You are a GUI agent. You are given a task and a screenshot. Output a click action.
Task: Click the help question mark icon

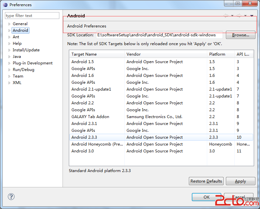11,197
